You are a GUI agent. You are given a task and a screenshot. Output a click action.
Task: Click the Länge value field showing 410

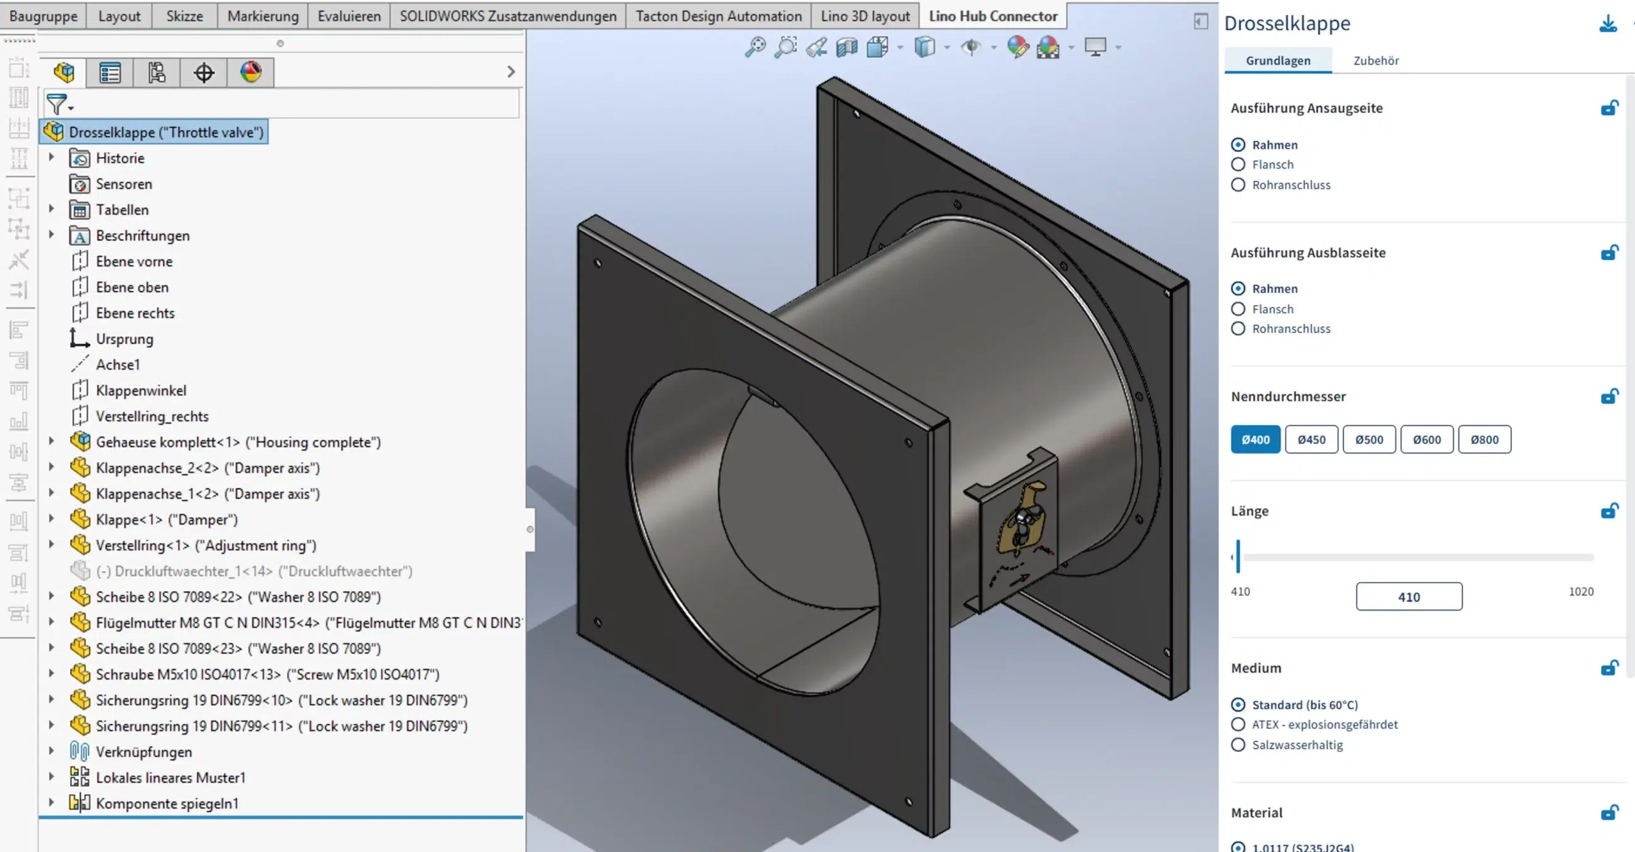click(x=1409, y=597)
